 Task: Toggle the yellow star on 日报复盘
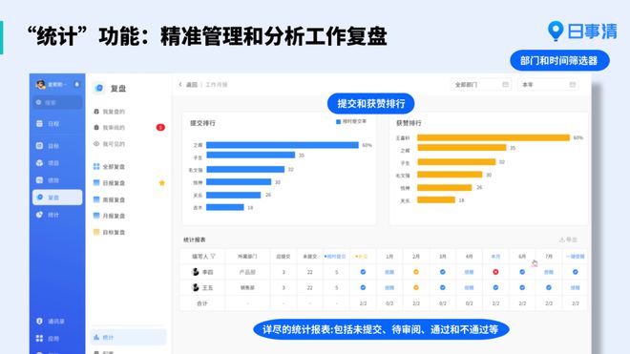(x=162, y=183)
